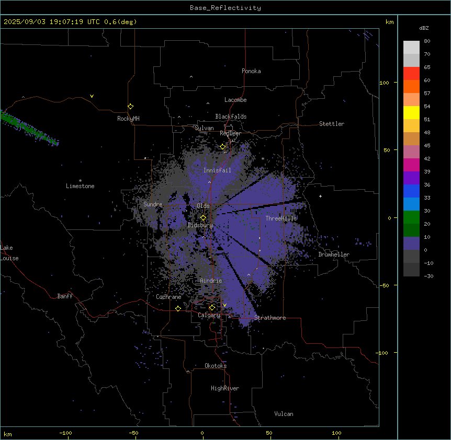
Task: Click the dBZ legend heading
Action: [x=424, y=28]
